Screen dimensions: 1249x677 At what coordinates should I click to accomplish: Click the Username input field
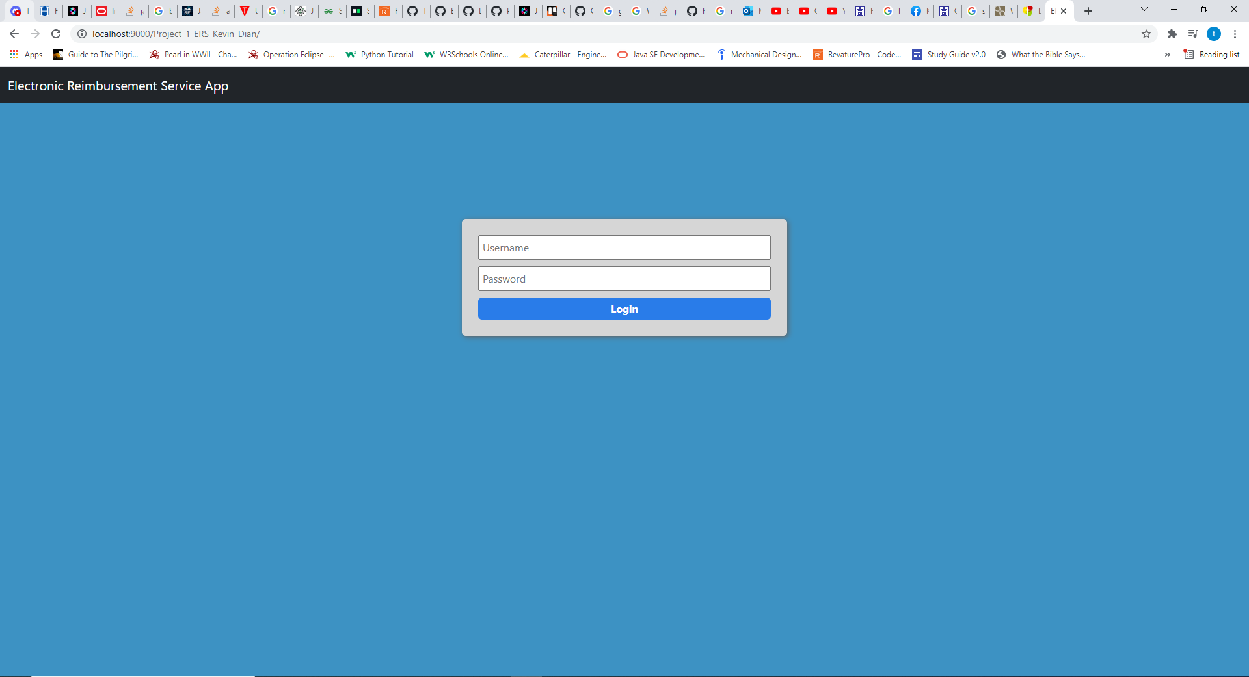(x=624, y=248)
